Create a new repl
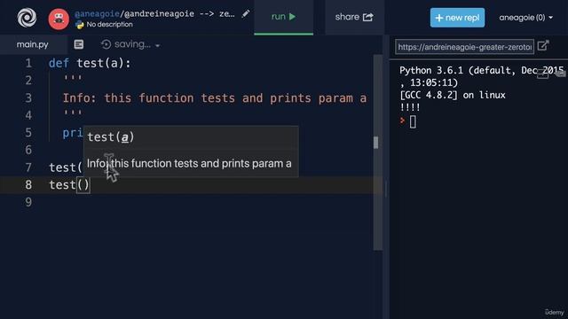 tap(457, 18)
